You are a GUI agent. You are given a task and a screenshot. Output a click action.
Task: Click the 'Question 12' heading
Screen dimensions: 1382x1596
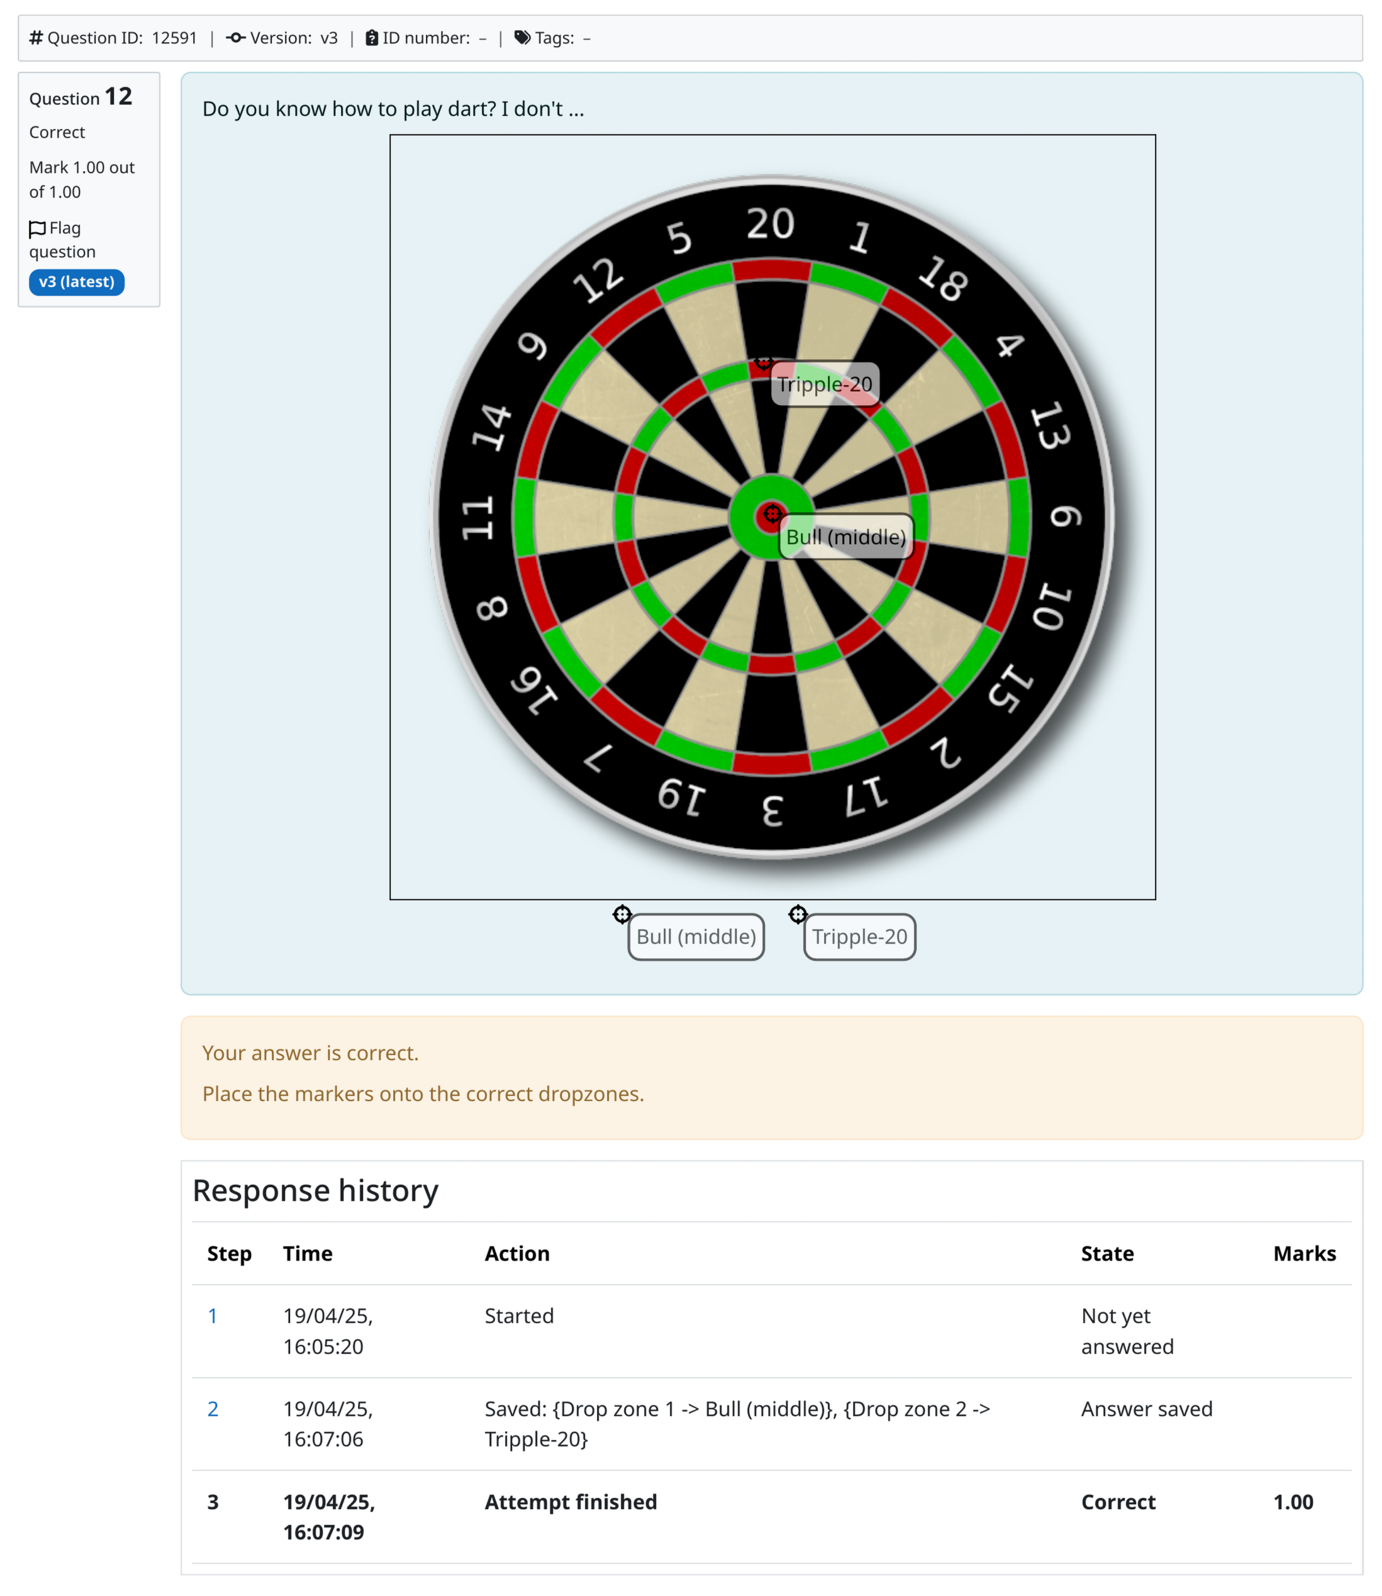81,96
